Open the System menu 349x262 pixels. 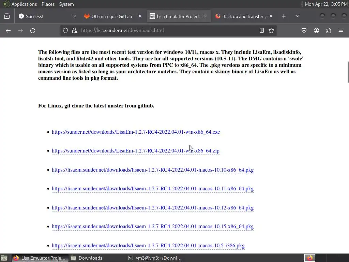(66, 4)
